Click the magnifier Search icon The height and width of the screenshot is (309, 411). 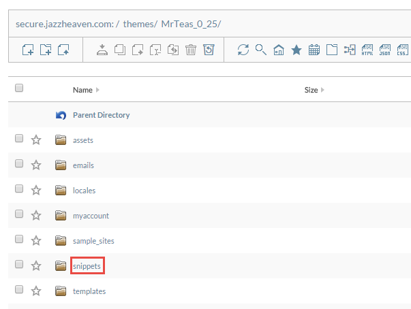(261, 50)
